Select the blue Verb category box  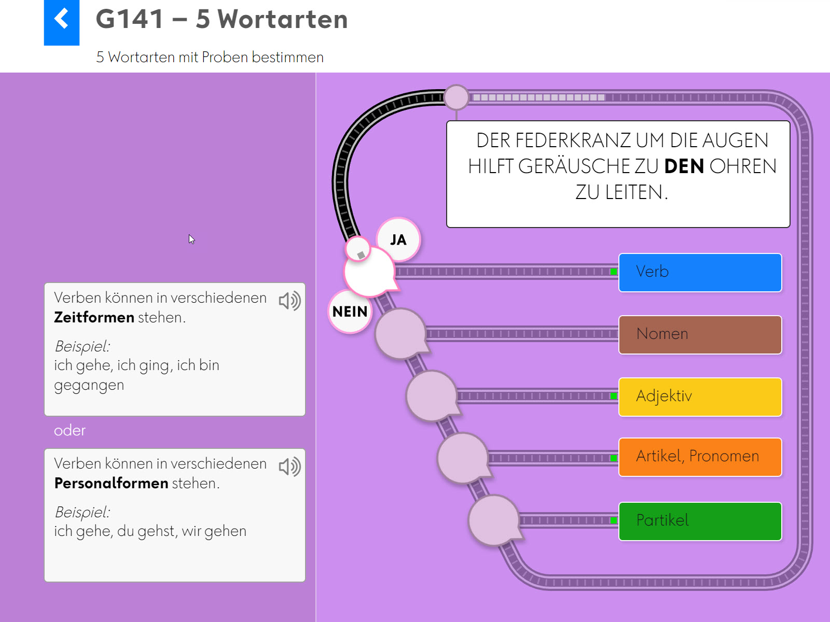click(700, 272)
